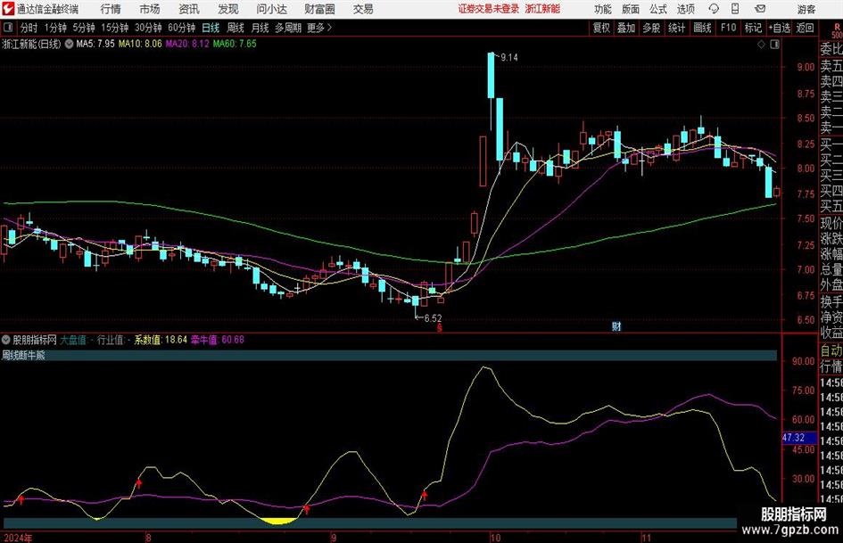Open the 版面 menu
This screenshot has height=543, width=843.
click(x=631, y=9)
